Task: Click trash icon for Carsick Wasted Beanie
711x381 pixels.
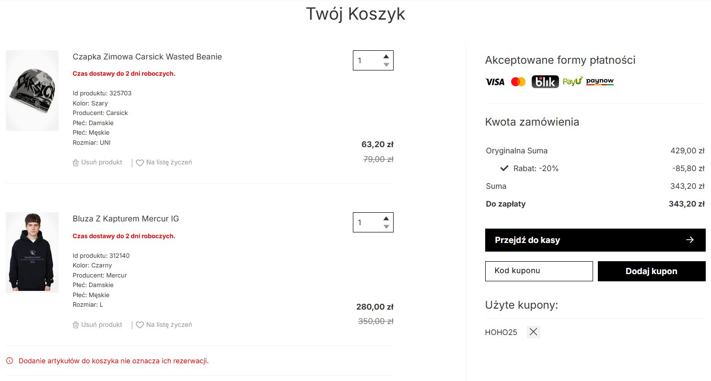Action: [x=76, y=163]
